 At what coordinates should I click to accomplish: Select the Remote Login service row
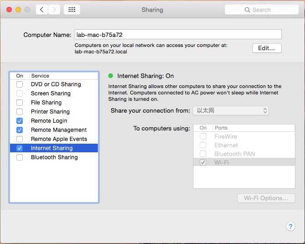[54, 121]
